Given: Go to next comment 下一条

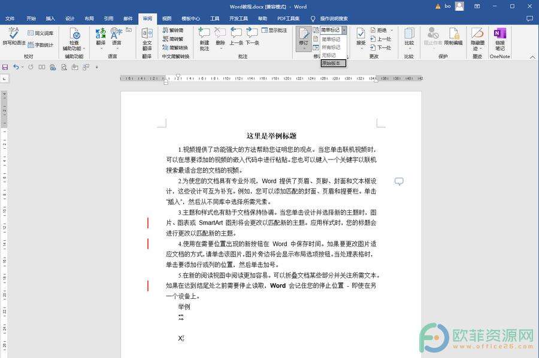Looking at the screenshot, I should (252, 36).
